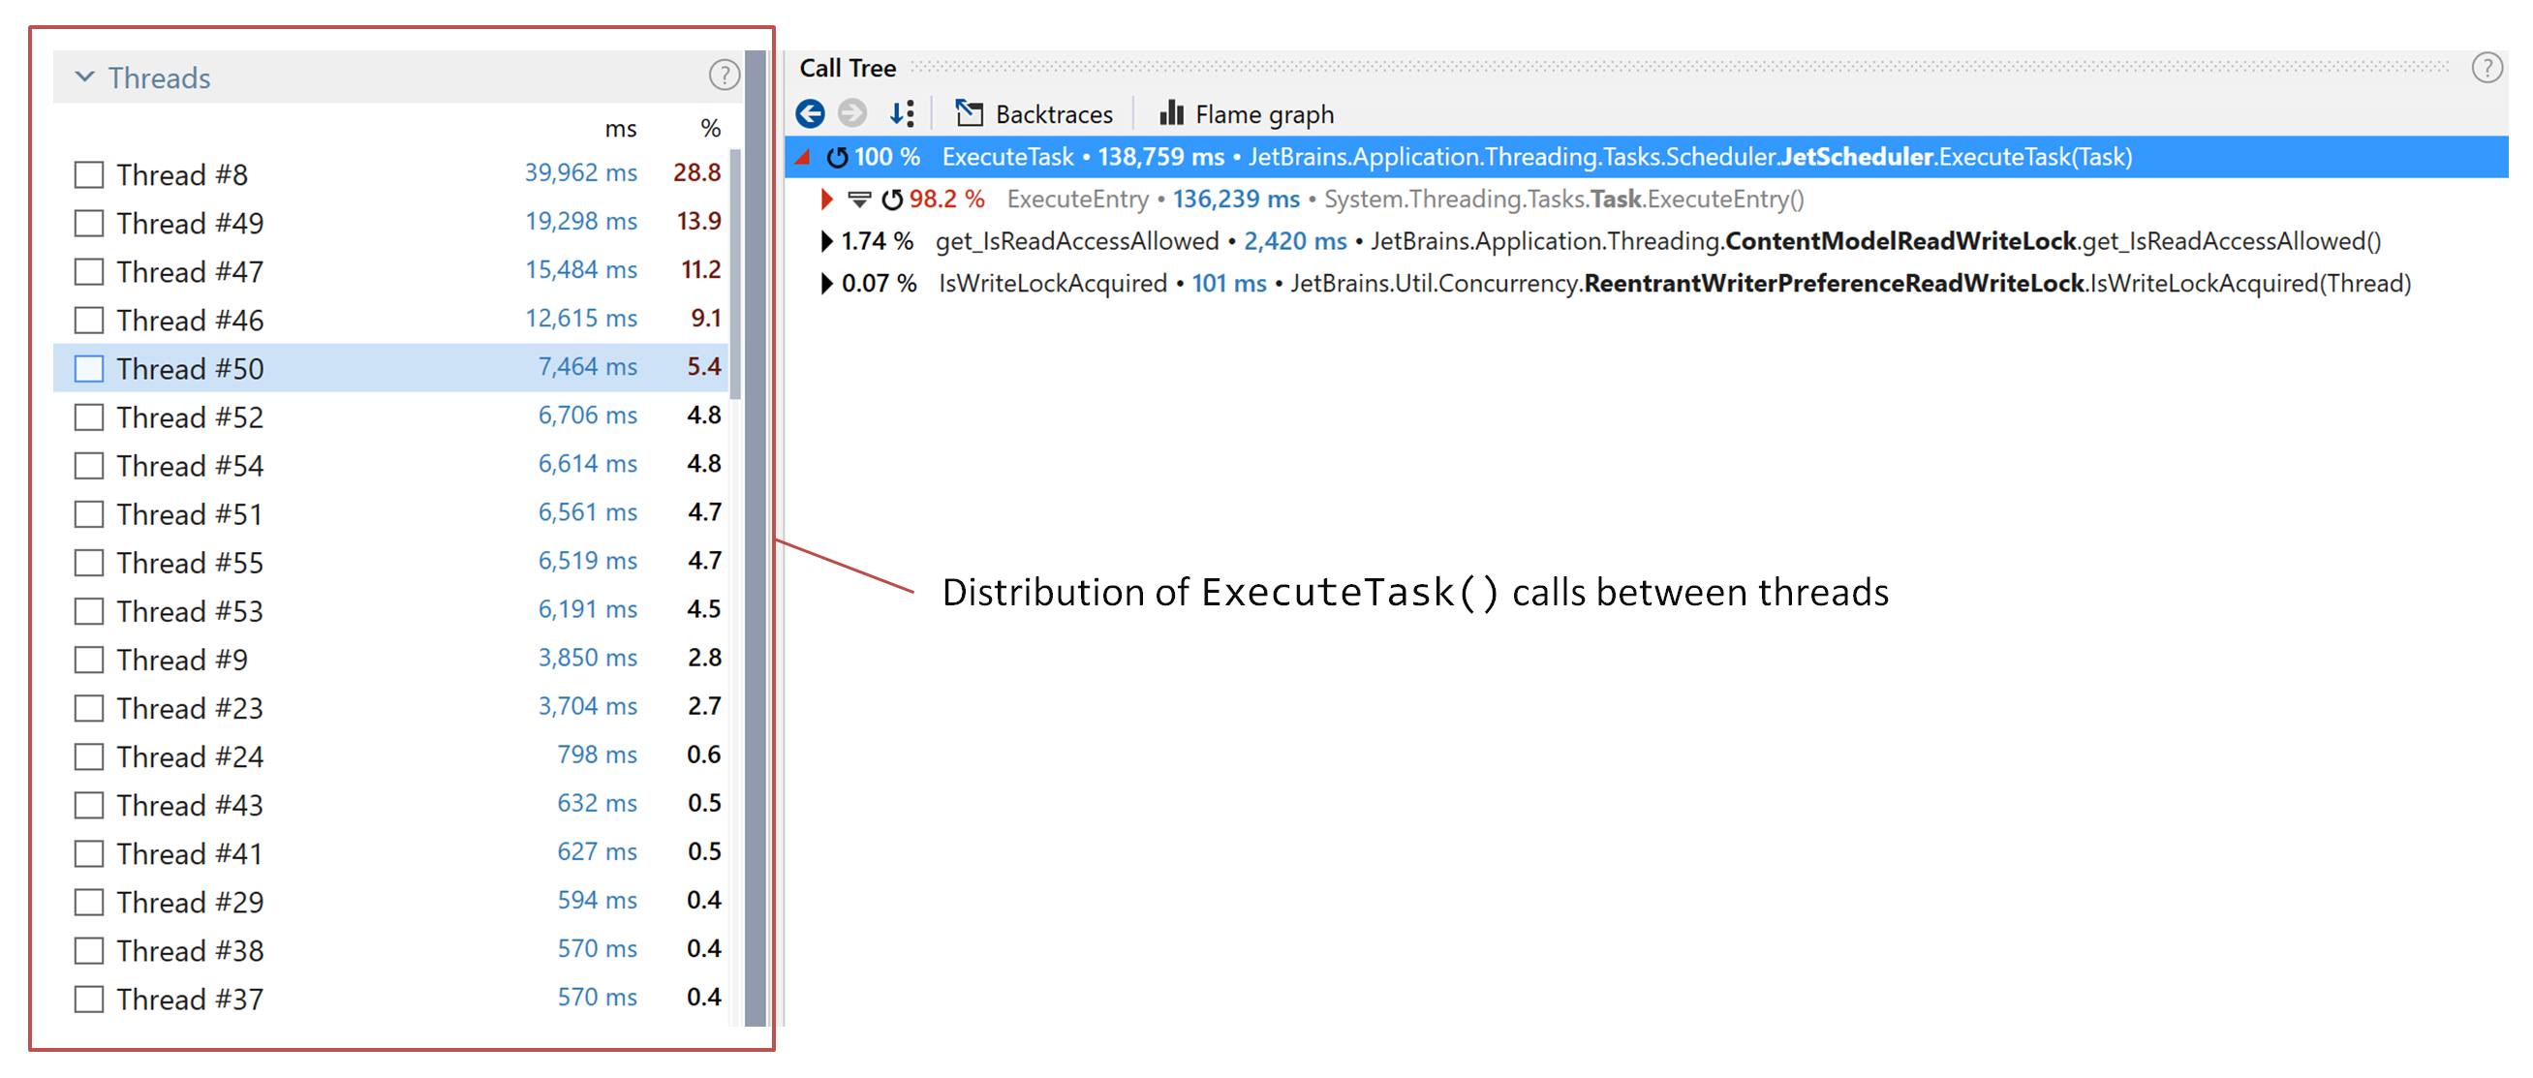This screenshot has width=2533, height=1078.
Task: Click the filter icon on the ExecuteEntry row
Action: [858, 199]
